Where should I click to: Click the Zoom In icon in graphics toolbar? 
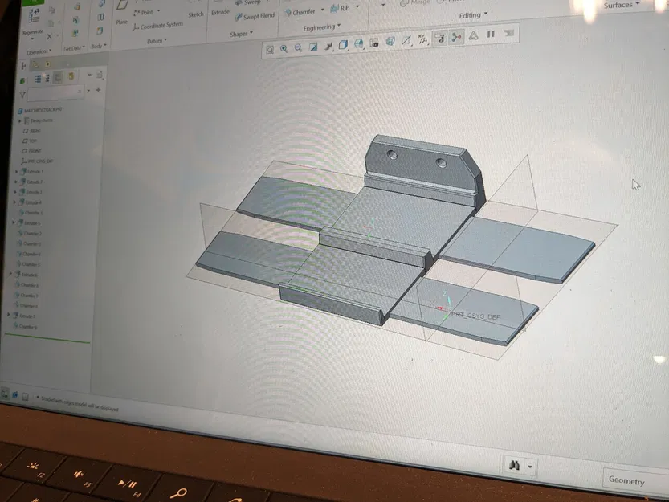point(284,49)
